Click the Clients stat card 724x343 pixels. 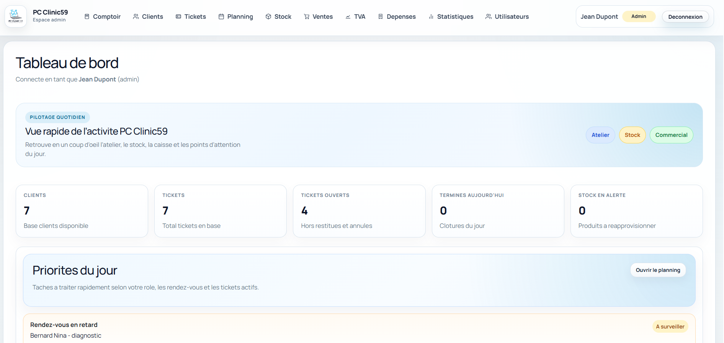82,211
